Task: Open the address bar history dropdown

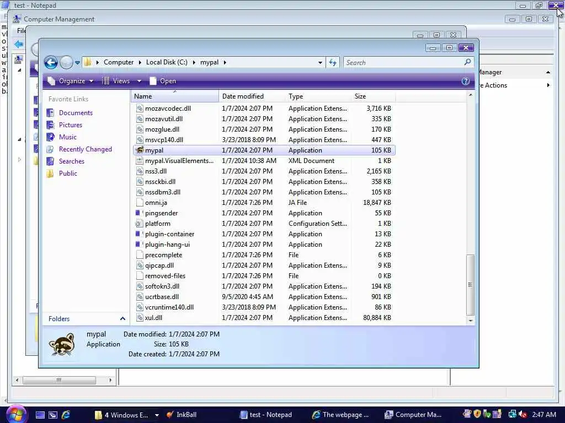Action: pyautogui.click(x=320, y=63)
